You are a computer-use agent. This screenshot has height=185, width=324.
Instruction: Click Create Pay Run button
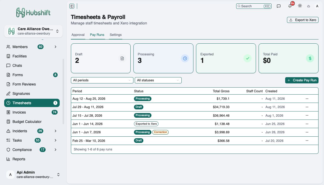tap(302, 80)
